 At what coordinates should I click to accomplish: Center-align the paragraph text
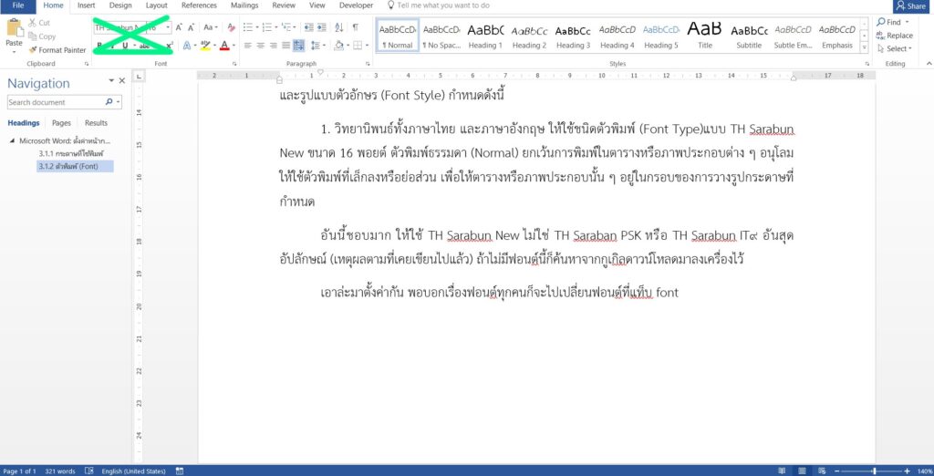pyautogui.click(x=260, y=46)
